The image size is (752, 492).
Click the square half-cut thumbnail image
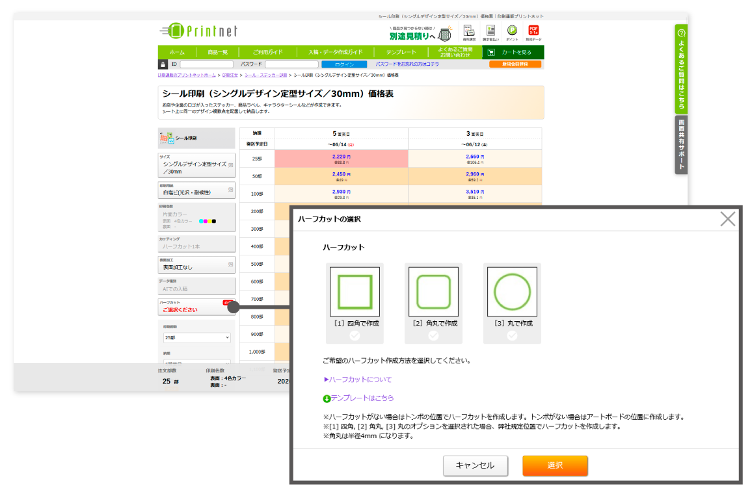tap(355, 292)
